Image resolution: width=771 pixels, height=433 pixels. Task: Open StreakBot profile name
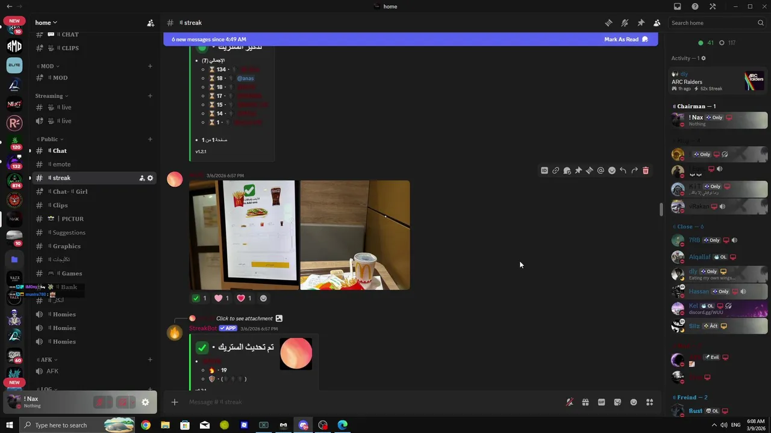pos(203,328)
